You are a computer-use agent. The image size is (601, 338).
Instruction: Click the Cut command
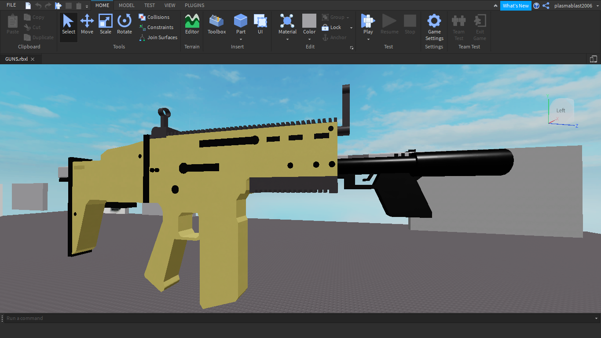(x=32, y=27)
